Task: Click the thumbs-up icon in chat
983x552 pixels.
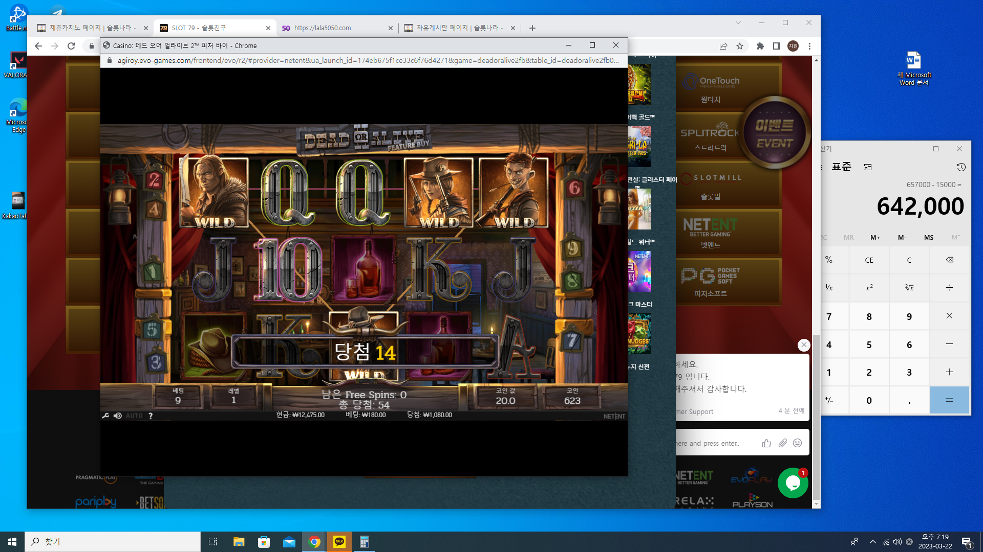Action: (766, 443)
